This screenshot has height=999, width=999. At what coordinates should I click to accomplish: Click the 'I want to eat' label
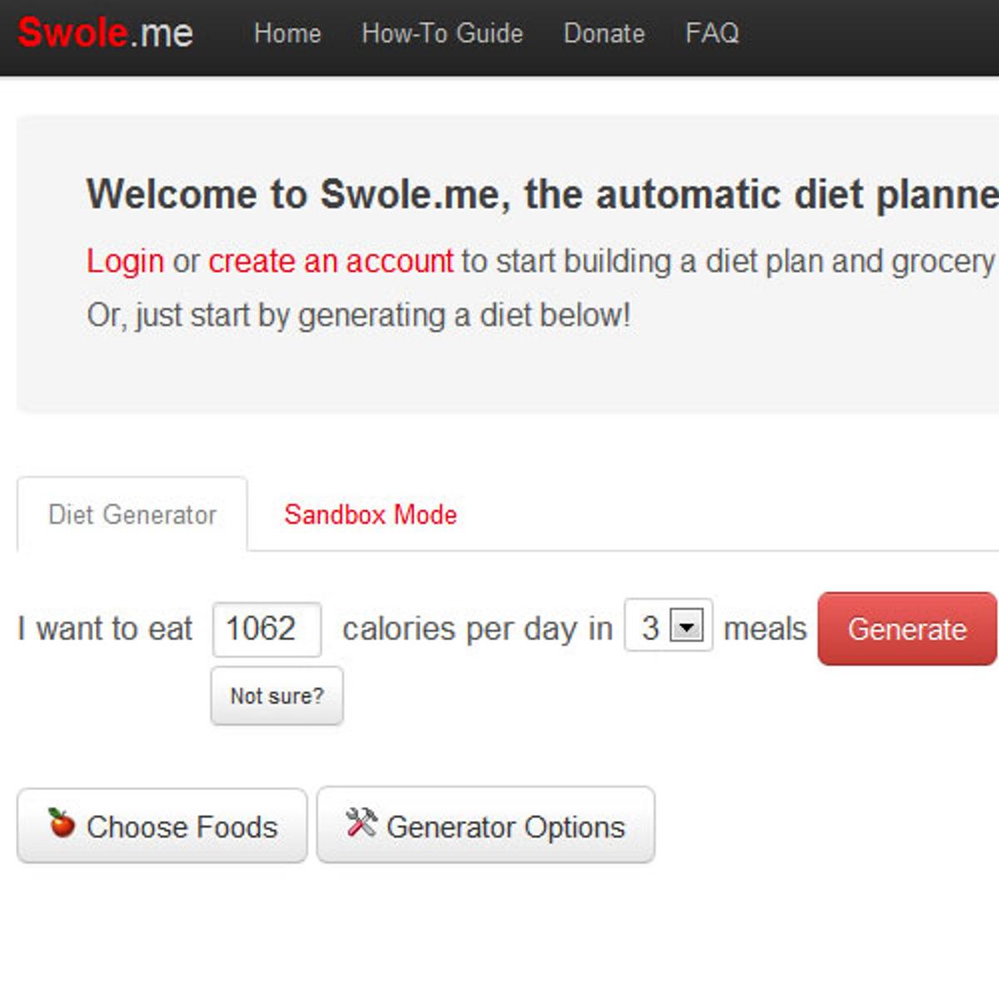(x=105, y=629)
